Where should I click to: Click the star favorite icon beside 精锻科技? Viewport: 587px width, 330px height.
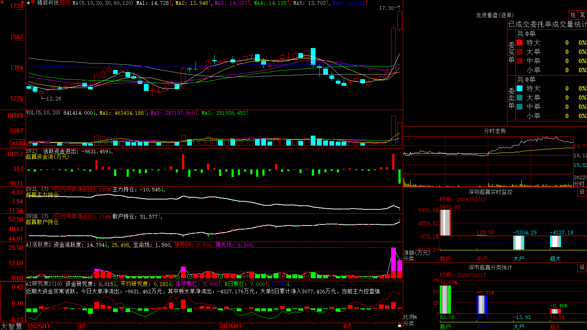click(x=29, y=3)
